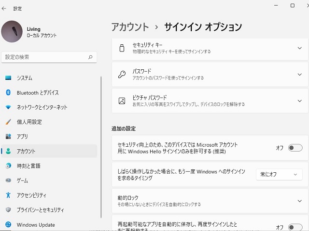Click the key icon for パスワード
The width and height of the screenshot is (309, 231).
coord(122,75)
